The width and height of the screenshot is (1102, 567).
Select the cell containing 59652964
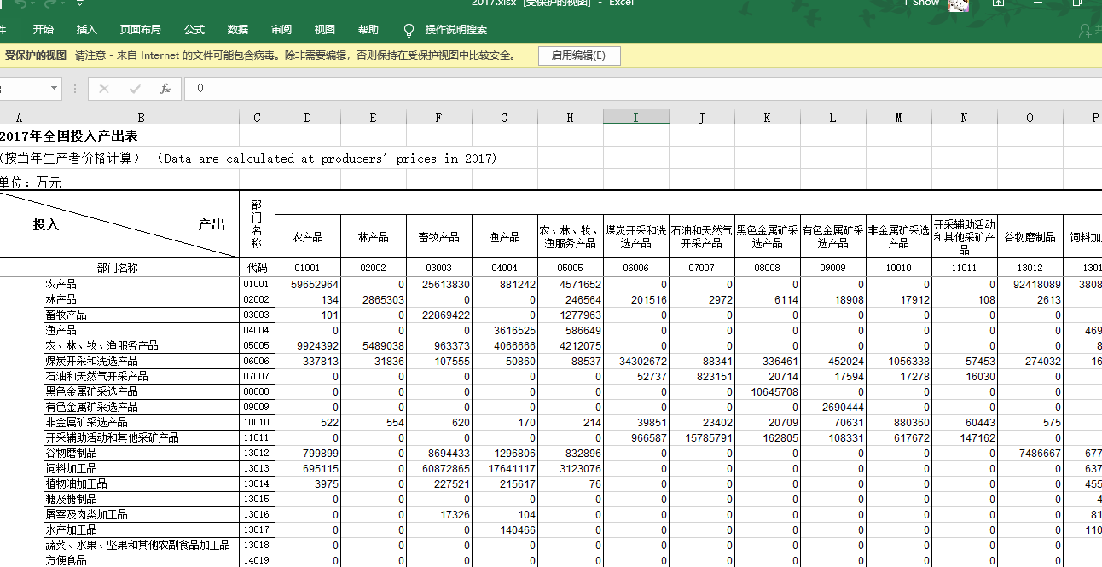coord(308,285)
